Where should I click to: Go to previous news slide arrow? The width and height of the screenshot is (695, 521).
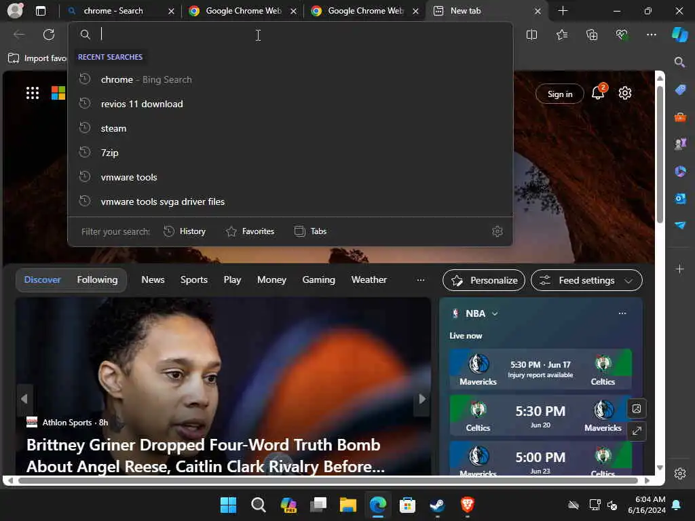click(x=24, y=399)
